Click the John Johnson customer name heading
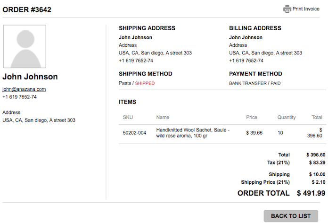Image resolution: width=328 pixels, height=223 pixels. tap(30, 77)
